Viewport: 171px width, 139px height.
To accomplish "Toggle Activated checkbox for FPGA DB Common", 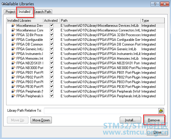I will 52,44.
